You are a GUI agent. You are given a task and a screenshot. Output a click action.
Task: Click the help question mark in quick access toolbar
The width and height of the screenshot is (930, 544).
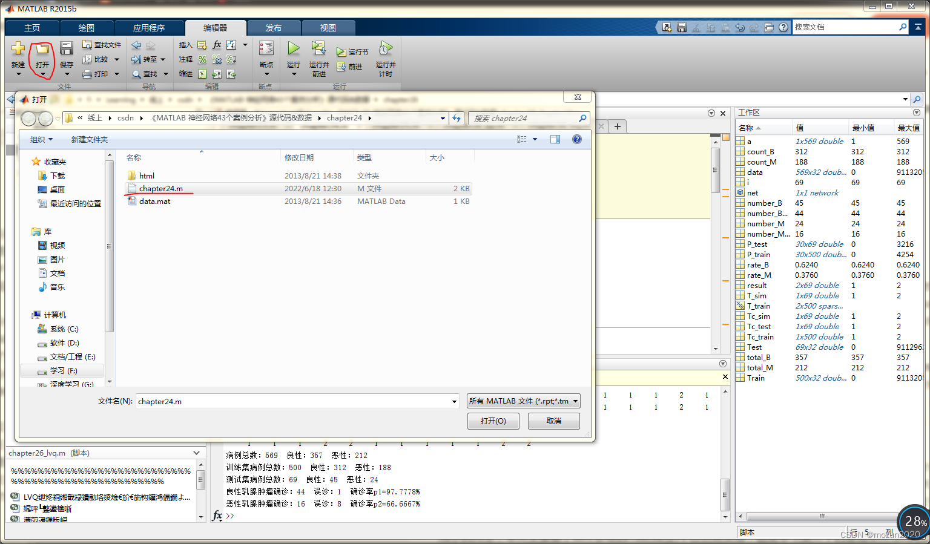pos(783,27)
